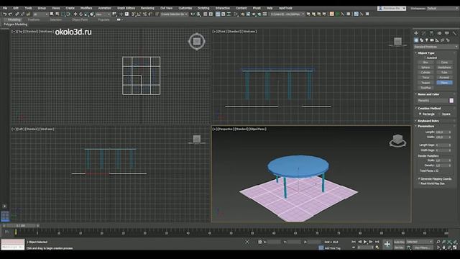Open the reference coordinate system dropdown
Image resolution: width=460 pixels, height=259 pixels.
point(103,14)
